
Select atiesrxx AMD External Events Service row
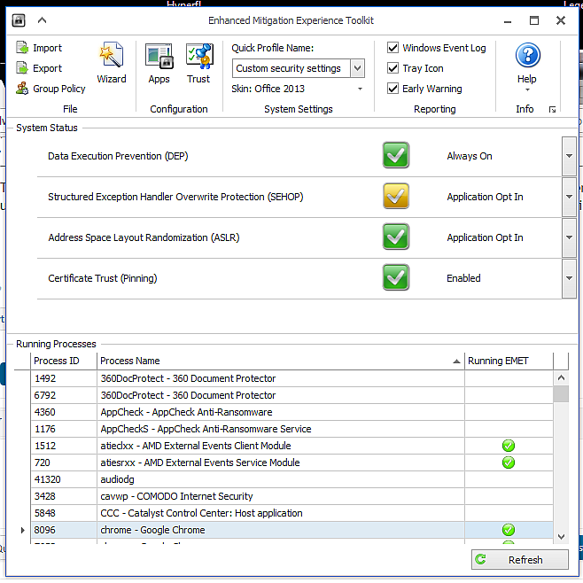pyautogui.click(x=291, y=463)
